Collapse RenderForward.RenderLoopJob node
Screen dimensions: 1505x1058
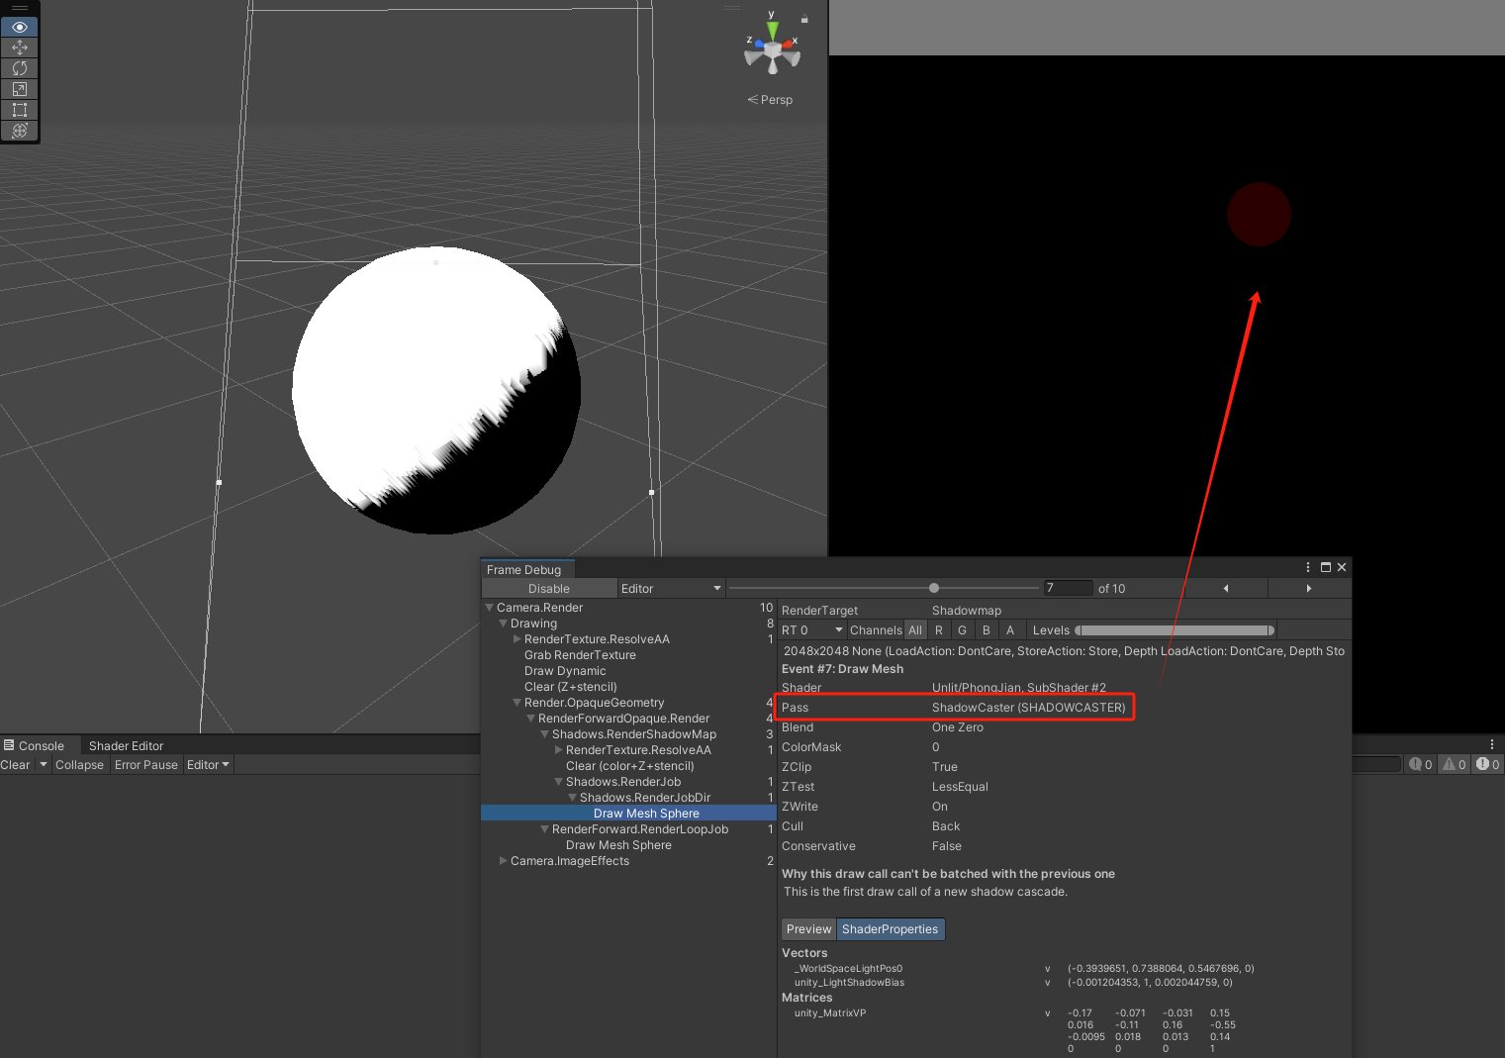point(544,829)
